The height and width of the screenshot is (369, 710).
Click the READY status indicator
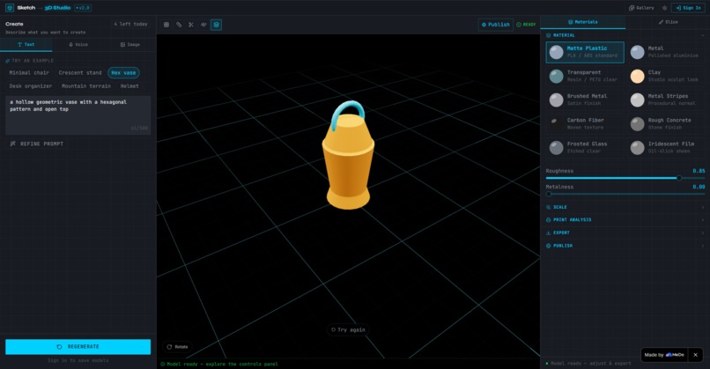coord(526,25)
